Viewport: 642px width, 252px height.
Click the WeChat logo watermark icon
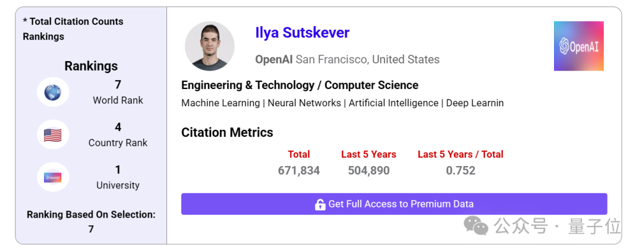click(476, 226)
